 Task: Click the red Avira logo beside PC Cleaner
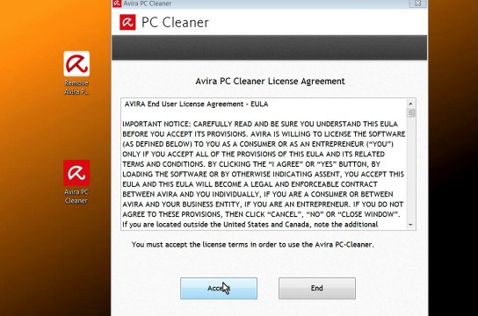point(127,22)
